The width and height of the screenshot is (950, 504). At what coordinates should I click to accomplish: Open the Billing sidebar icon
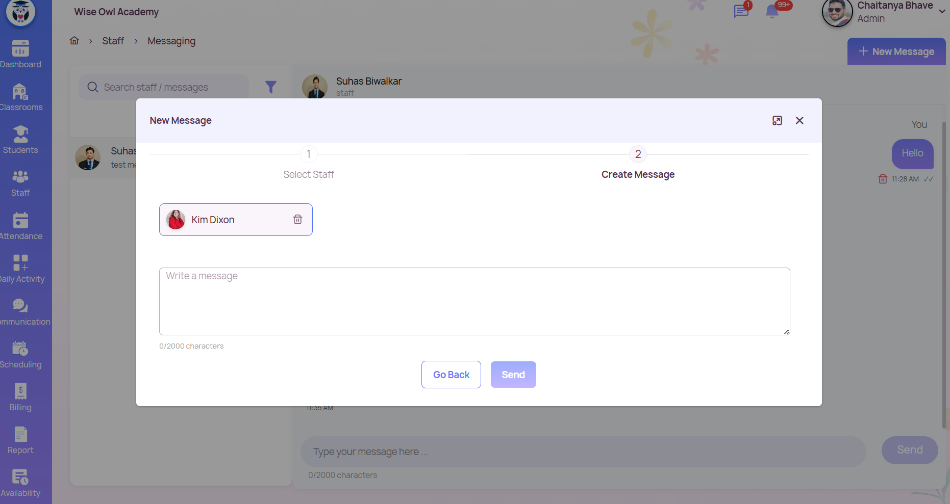[x=20, y=397]
